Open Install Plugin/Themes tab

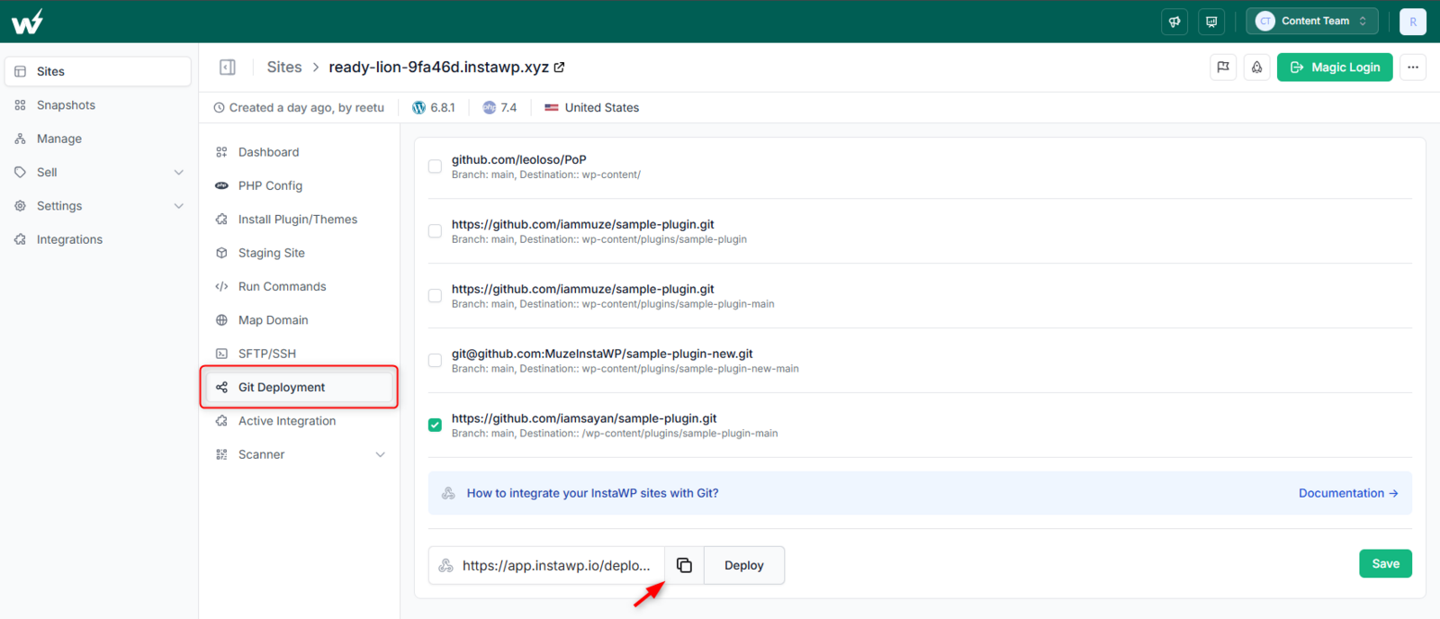pyautogui.click(x=300, y=220)
